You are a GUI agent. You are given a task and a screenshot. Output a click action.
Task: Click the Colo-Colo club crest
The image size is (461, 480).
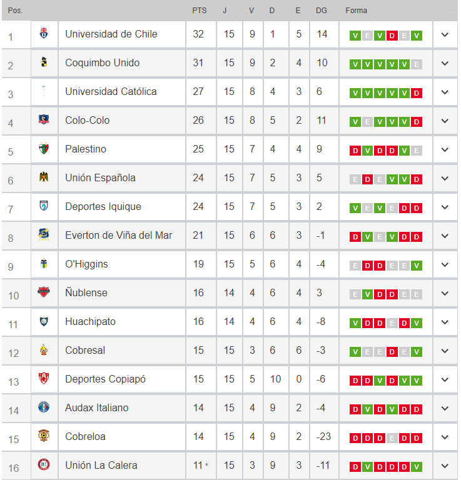coord(44,121)
